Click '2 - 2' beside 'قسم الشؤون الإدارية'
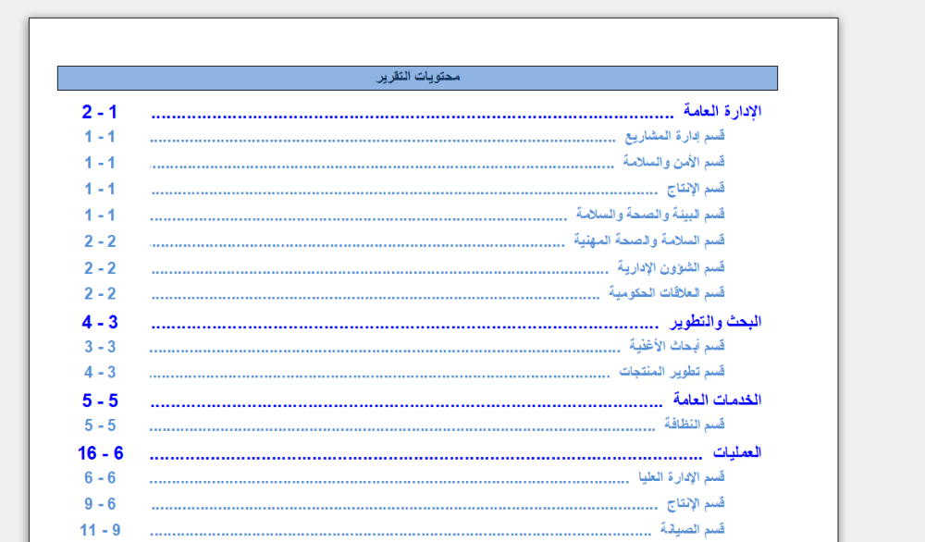925x542 pixels. 100,268
